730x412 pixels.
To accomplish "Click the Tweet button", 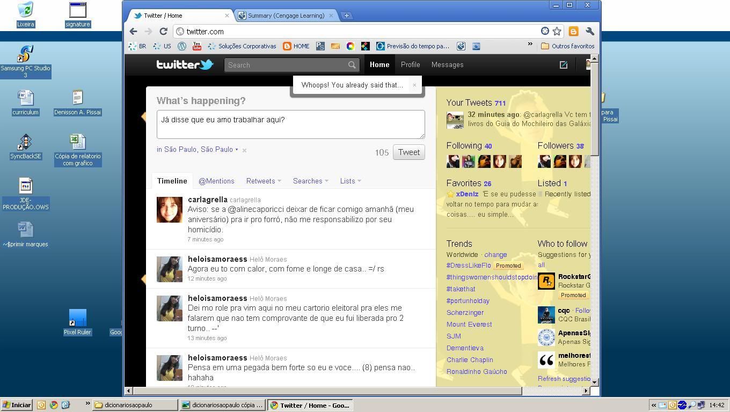I will [x=409, y=152].
